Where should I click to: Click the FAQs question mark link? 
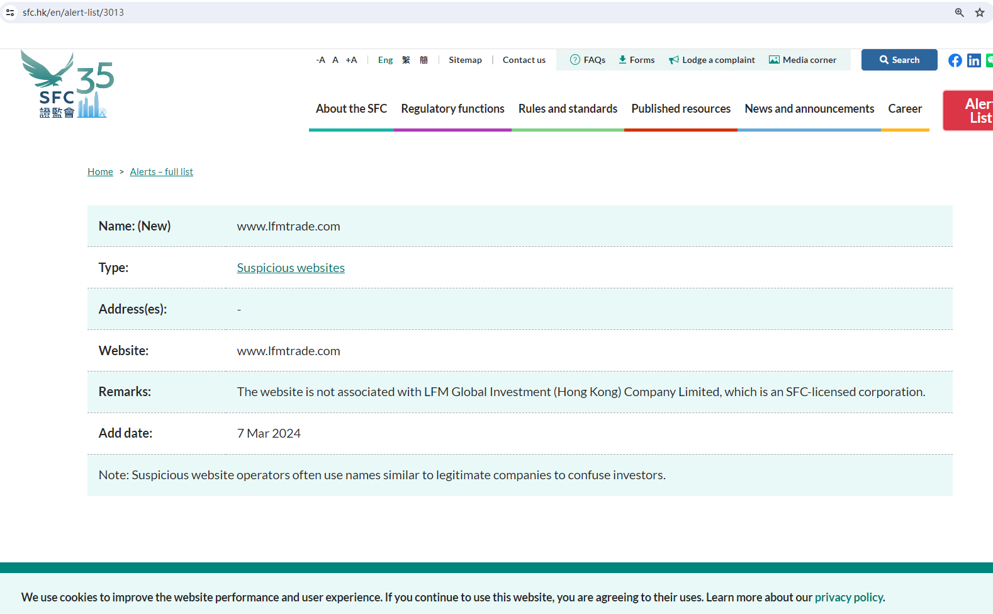coord(588,60)
